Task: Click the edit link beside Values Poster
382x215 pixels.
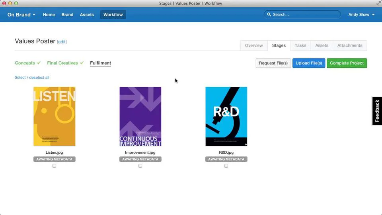Action: (62, 42)
